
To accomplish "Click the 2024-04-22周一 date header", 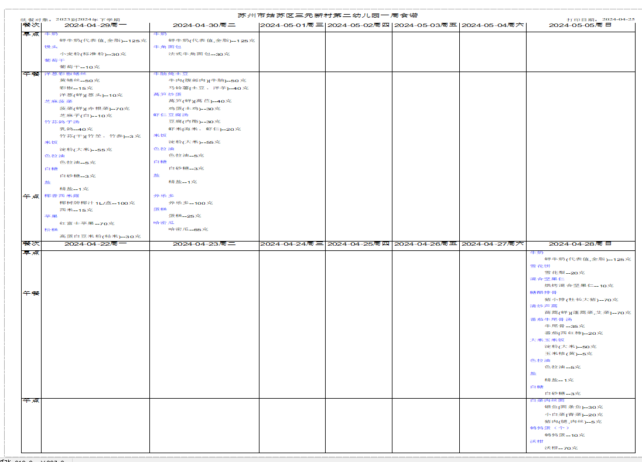I will pos(95,244).
